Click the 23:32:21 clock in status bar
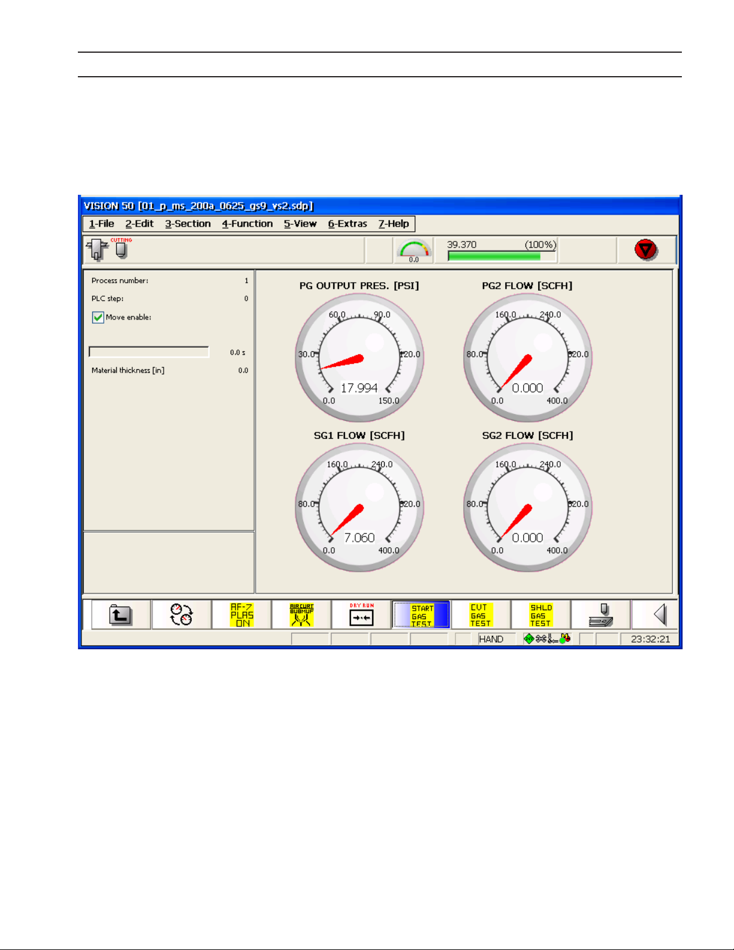 pyautogui.click(x=650, y=639)
